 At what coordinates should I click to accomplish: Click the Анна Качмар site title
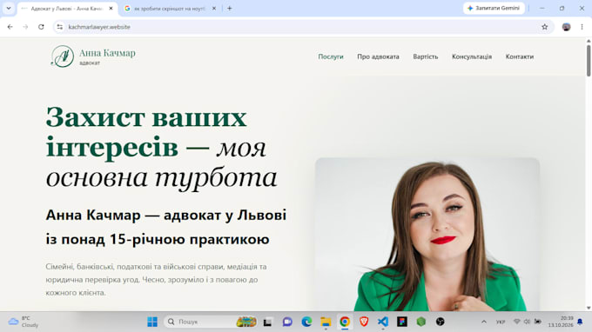coord(107,53)
